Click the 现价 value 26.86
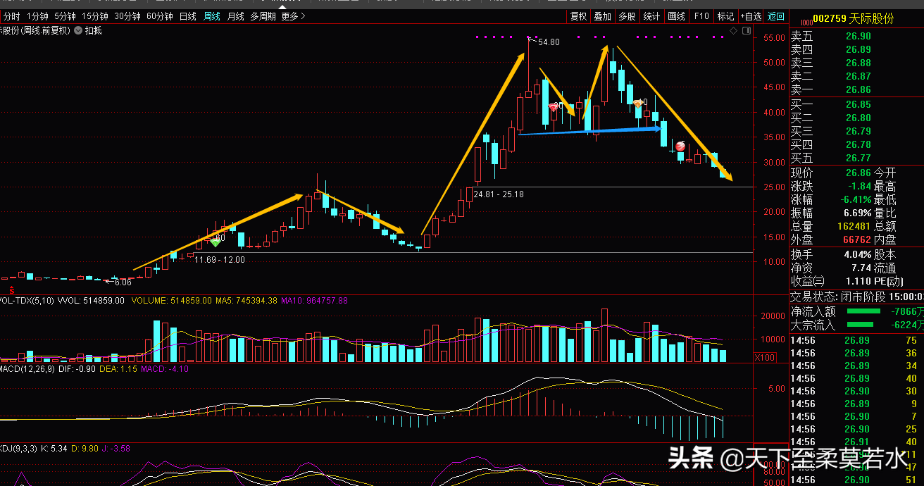The width and height of the screenshot is (924, 486). 857,173
